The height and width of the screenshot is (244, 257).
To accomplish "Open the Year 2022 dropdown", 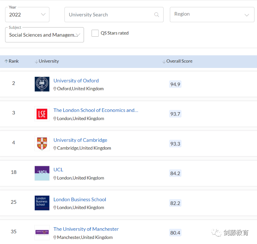I will pos(27,15).
